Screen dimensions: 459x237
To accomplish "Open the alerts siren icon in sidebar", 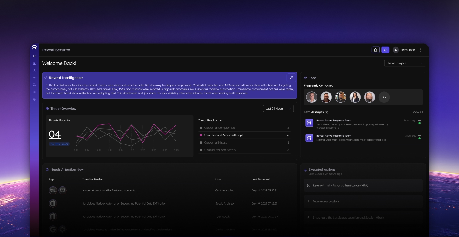I will pos(34,63).
